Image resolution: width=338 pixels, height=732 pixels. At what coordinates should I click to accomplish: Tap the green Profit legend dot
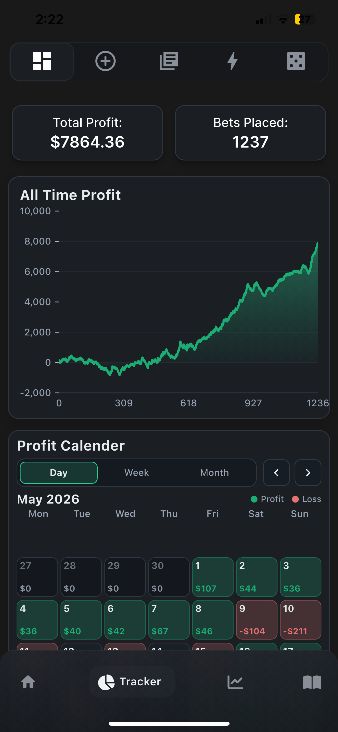click(254, 499)
